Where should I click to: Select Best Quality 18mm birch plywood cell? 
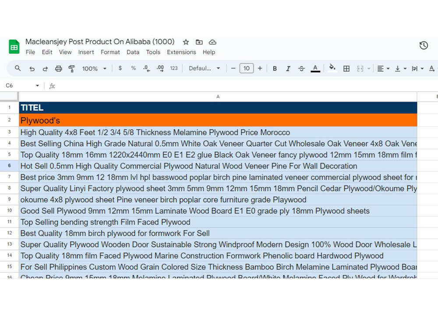[218, 233]
